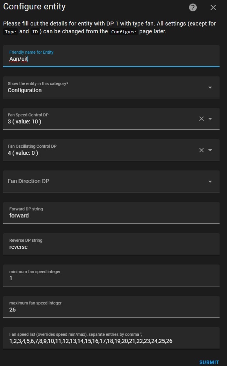Click the '4 ( value: 0 )' selection text
The width and height of the screenshot is (227, 366).
tap(23, 153)
